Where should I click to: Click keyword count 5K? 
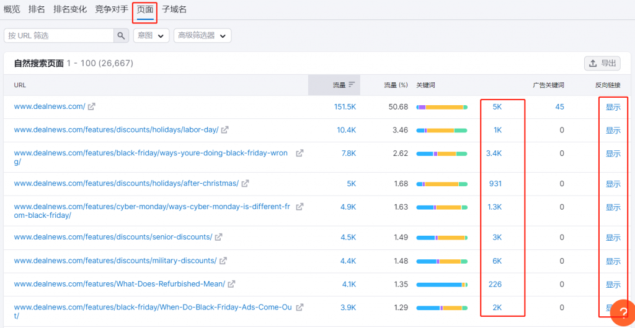(x=497, y=106)
